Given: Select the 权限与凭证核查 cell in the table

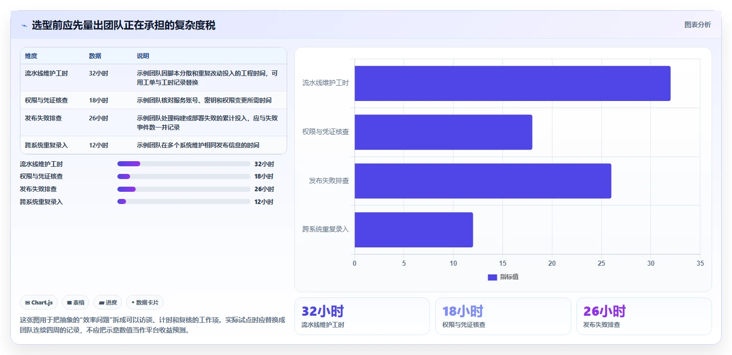Looking at the screenshot, I should coord(46,100).
